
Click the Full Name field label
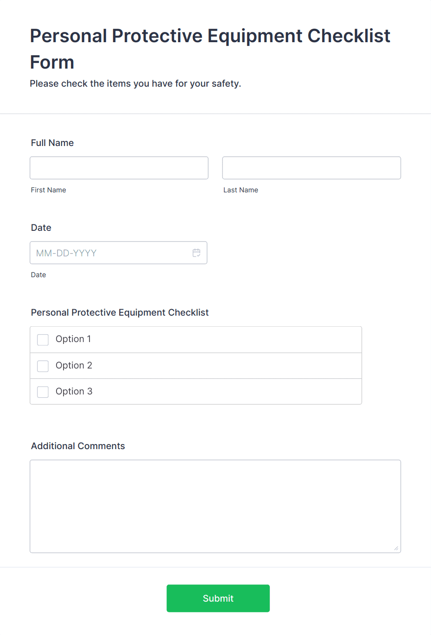[x=52, y=143]
